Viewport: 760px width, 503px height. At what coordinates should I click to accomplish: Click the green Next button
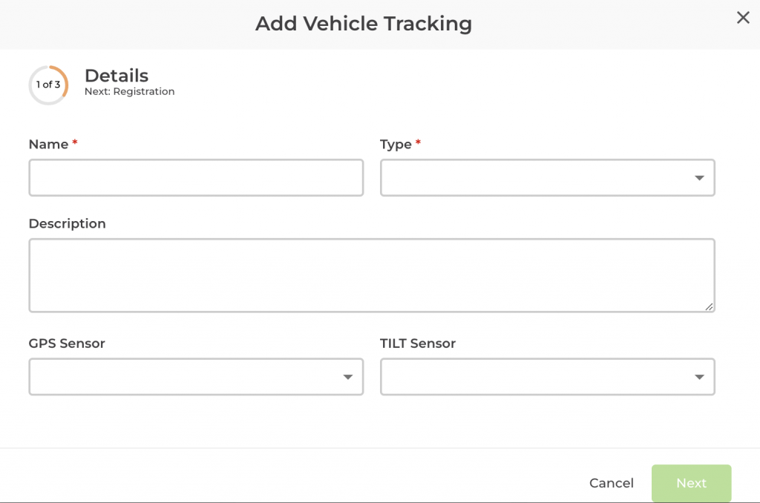[x=691, y=483]
